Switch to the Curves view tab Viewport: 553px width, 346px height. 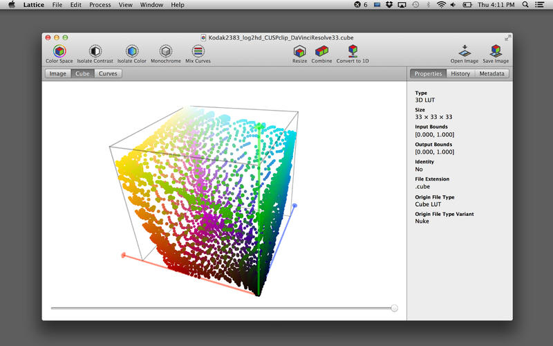pos(107,73)
